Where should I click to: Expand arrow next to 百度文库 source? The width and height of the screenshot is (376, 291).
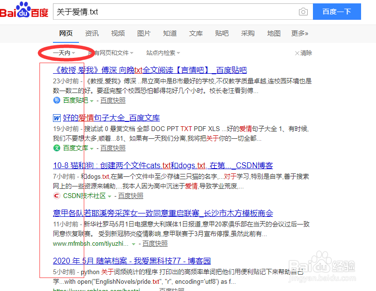click(91, 149)
